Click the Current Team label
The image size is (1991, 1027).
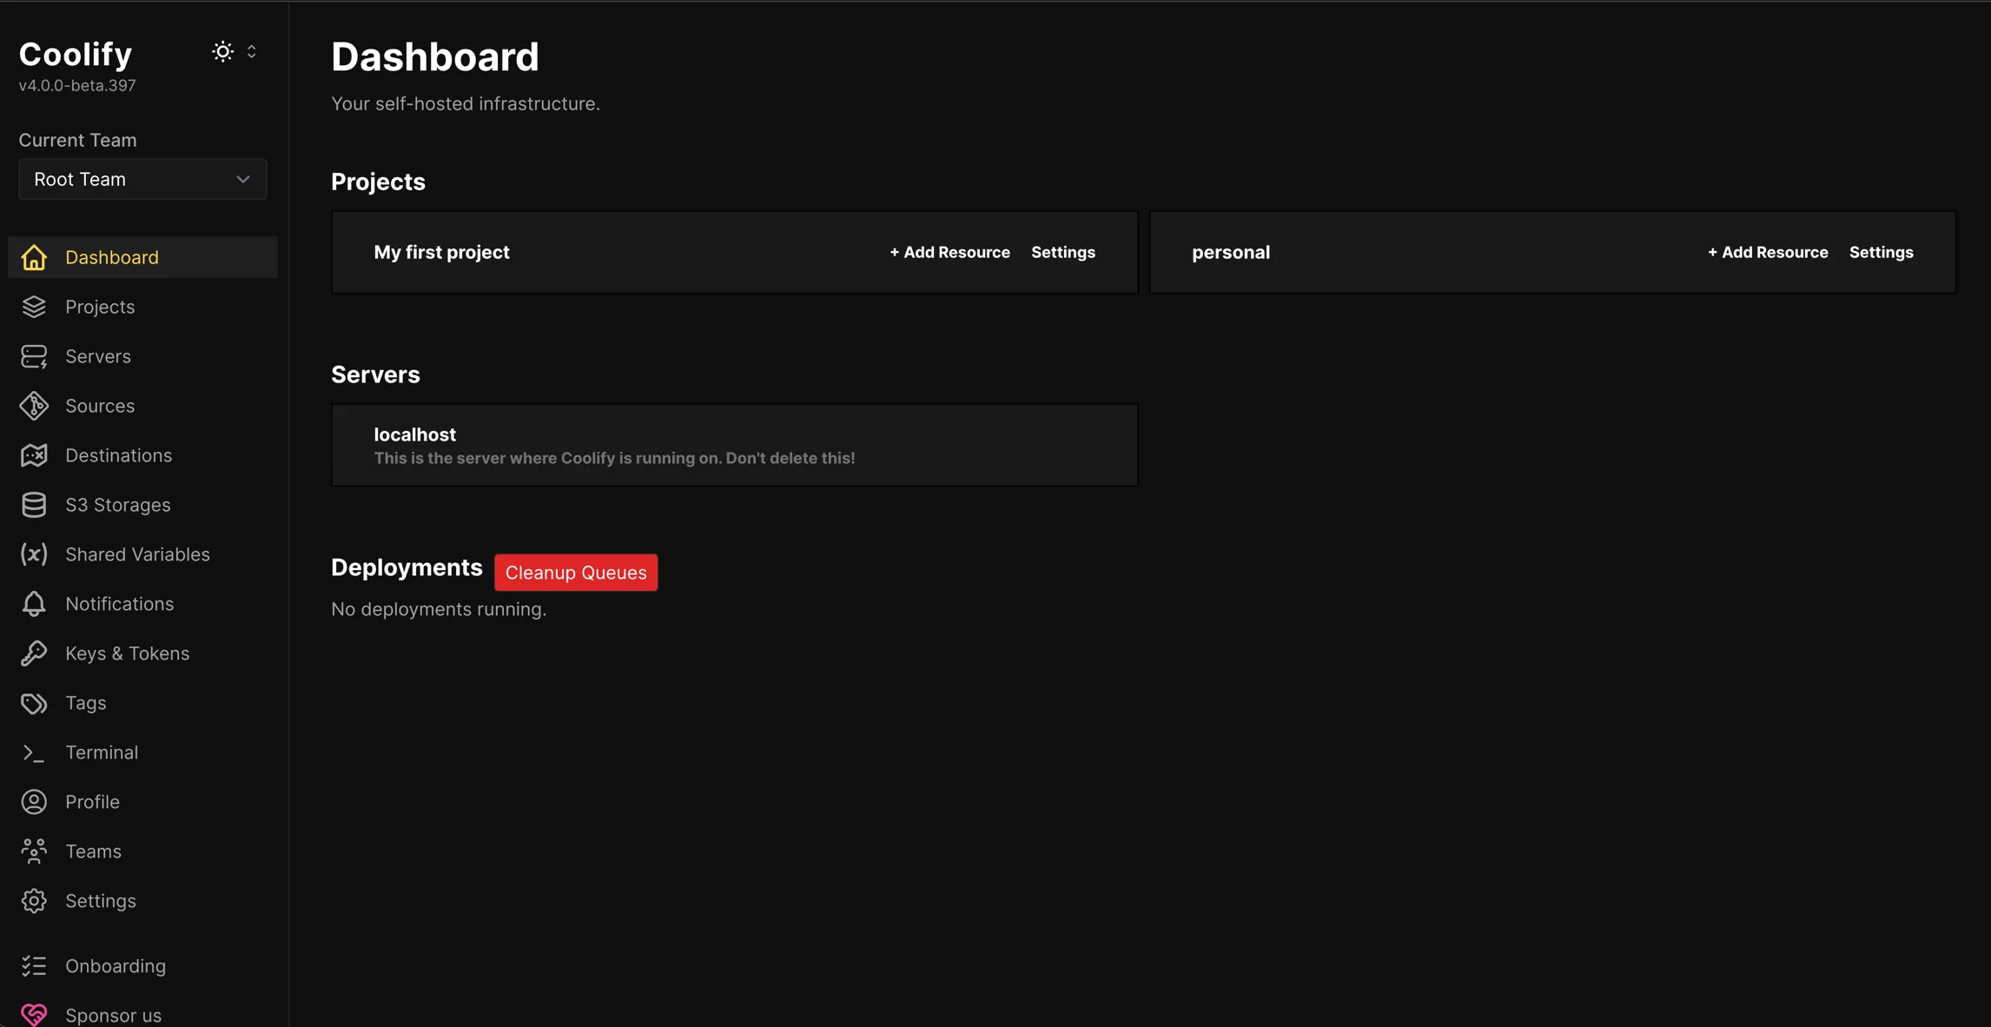(x=77, y=140)
